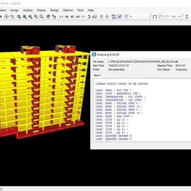Click the I-section frame icon
The image size is (191, 191).
(186, 16)
